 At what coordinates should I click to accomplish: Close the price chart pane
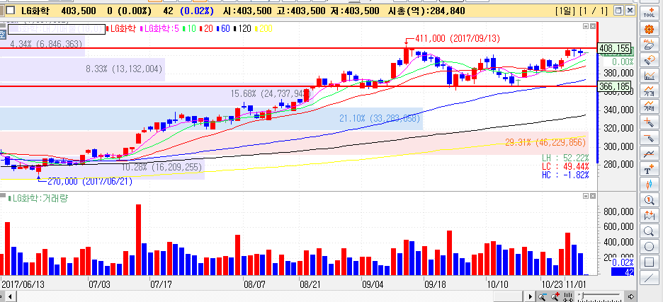coord(592,26)
